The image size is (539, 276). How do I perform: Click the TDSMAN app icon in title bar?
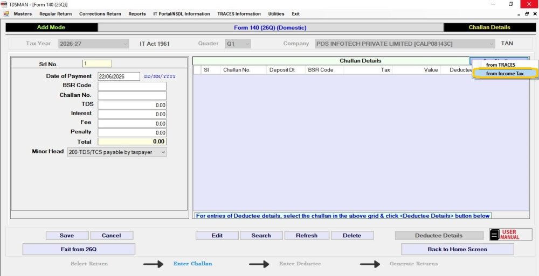4,4
